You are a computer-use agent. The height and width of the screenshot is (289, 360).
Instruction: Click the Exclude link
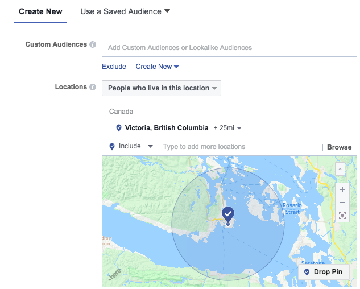[x=114, y=67]
